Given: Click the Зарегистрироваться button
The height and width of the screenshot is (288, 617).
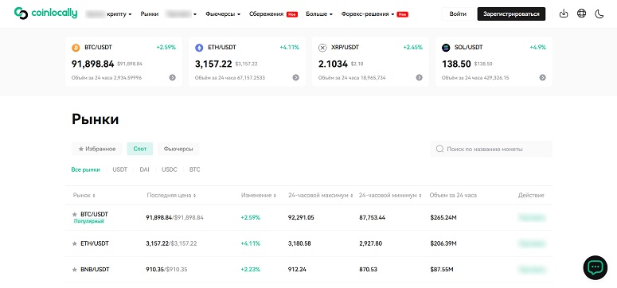Looking at the screenshot, I should [511, 14].
